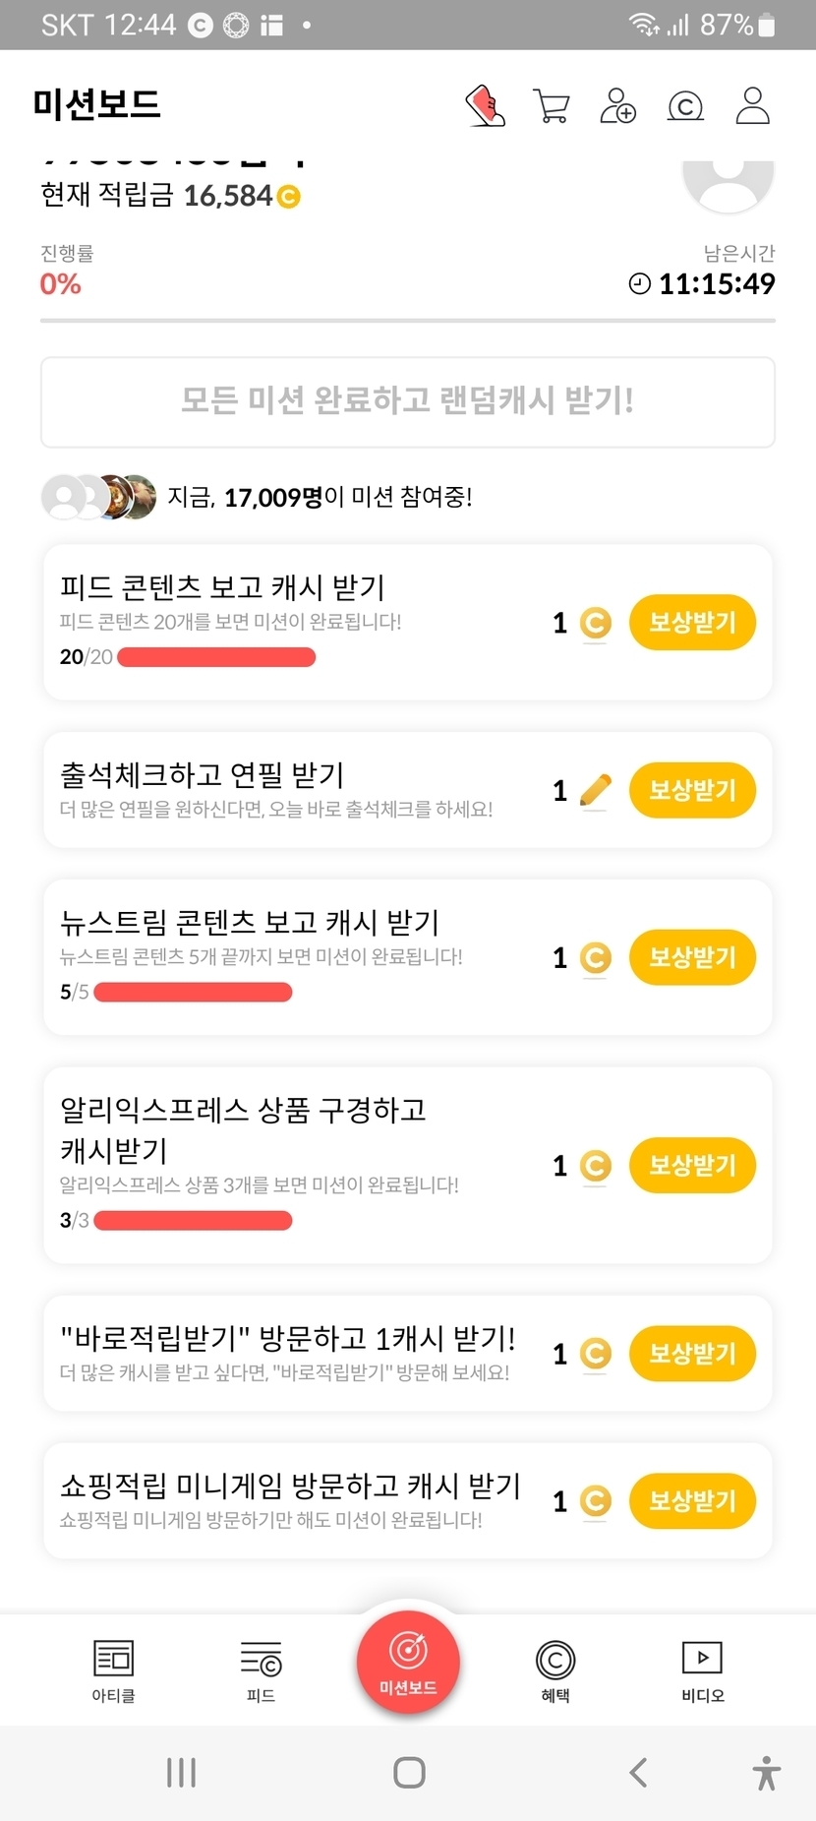Tap the sneaker icon in the header
This screenshot has height=1821, width=816.
coord(485,105)
